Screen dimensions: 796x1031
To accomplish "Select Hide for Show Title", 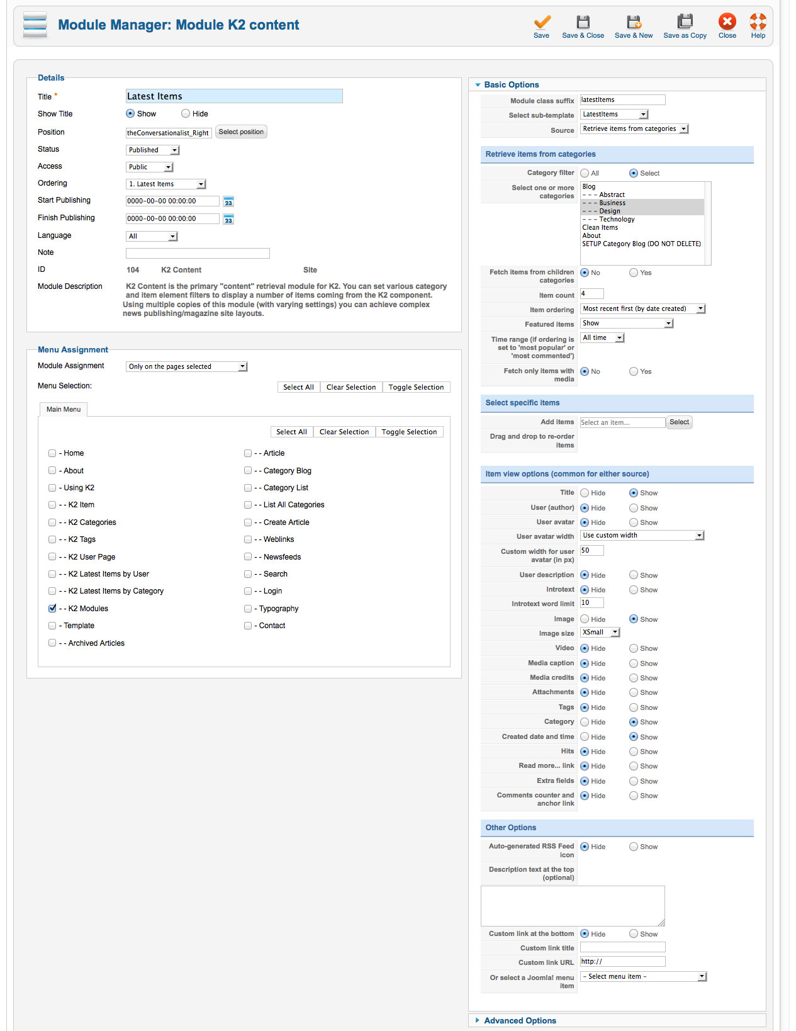I will click(186, 114).
